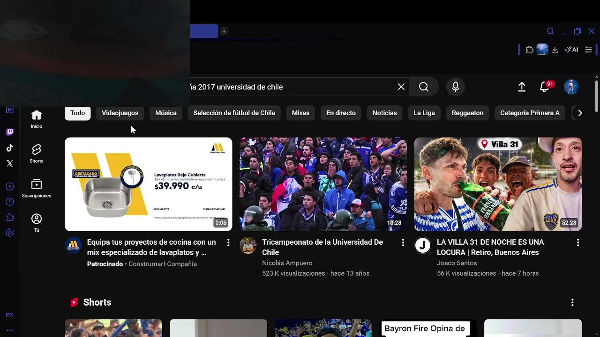
Task: Select the Categoría Primera A chip
Action: (x=530, y=113)
